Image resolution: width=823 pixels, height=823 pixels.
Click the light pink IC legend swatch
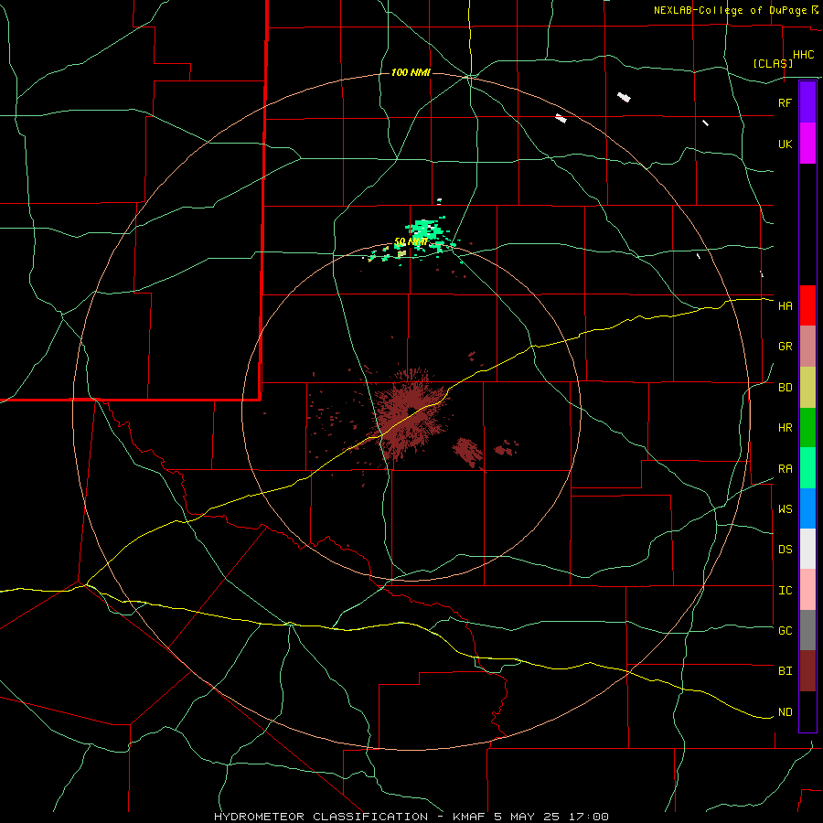click(807, 590)
